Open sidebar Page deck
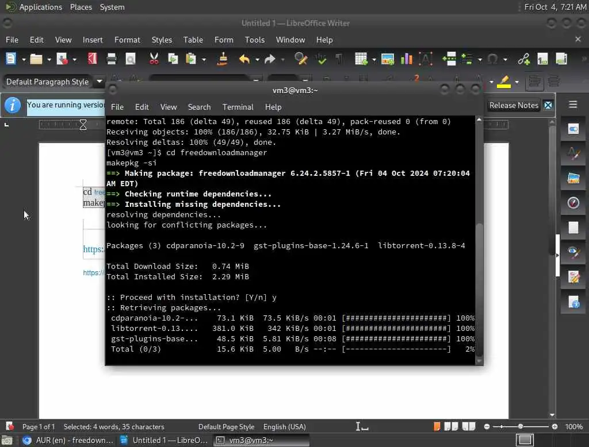Viewport: 589px width, 447px height. [573, 228]
